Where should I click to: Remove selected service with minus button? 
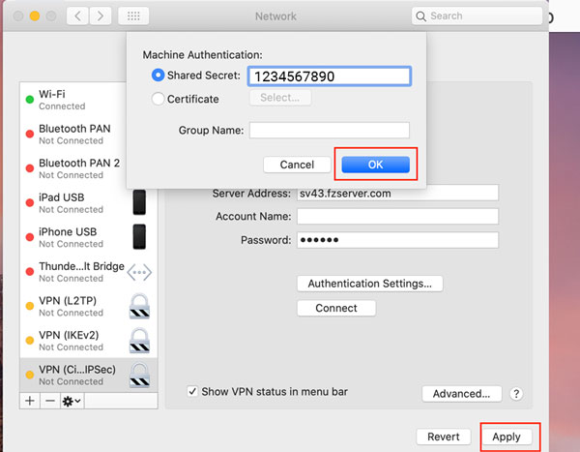pyautogui.click(x=50, y=401)
